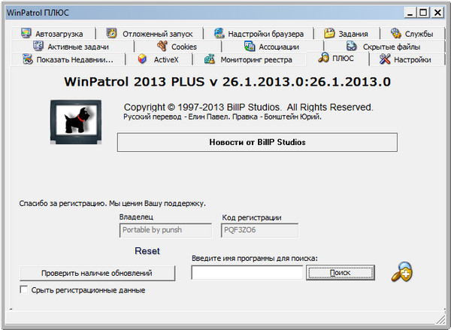Click the Владелец name field
This screenshot has height=330, width=451.
coord(165,230)
